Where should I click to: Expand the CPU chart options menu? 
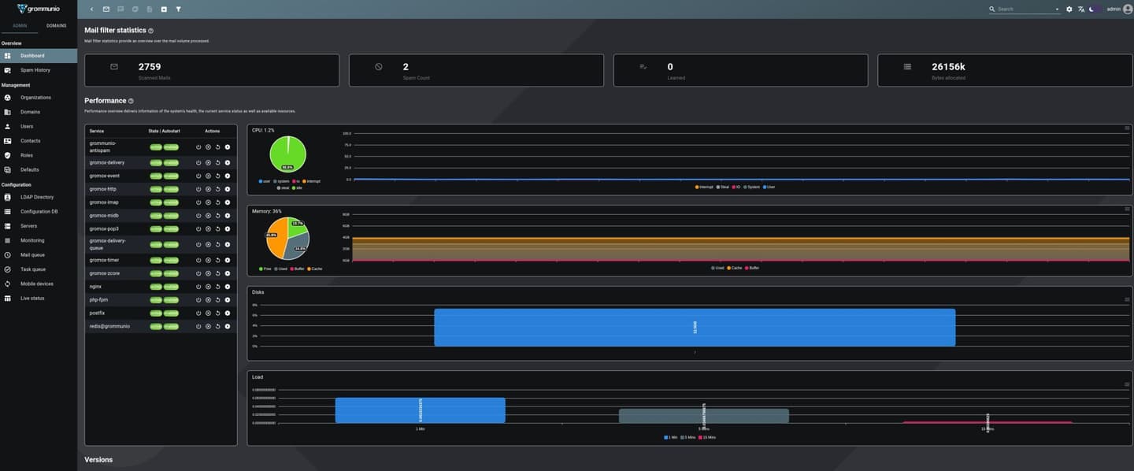tap(1126, 127)
